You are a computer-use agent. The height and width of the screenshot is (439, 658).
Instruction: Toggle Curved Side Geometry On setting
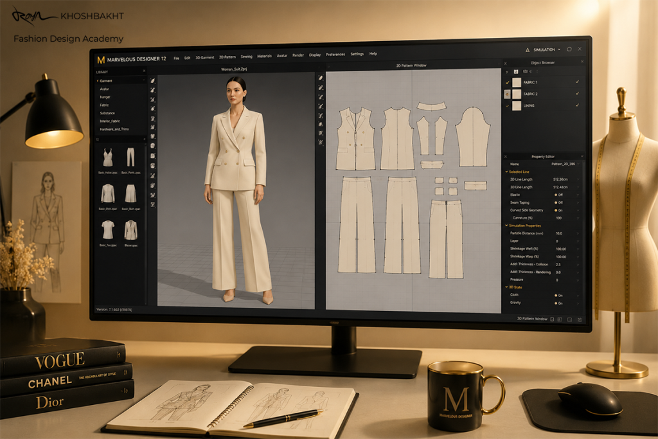[x=558, y=210]
